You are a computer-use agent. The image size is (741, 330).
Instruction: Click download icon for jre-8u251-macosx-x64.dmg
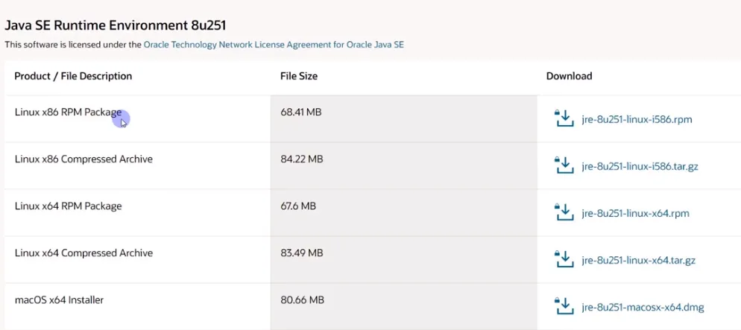pos(563,306)
